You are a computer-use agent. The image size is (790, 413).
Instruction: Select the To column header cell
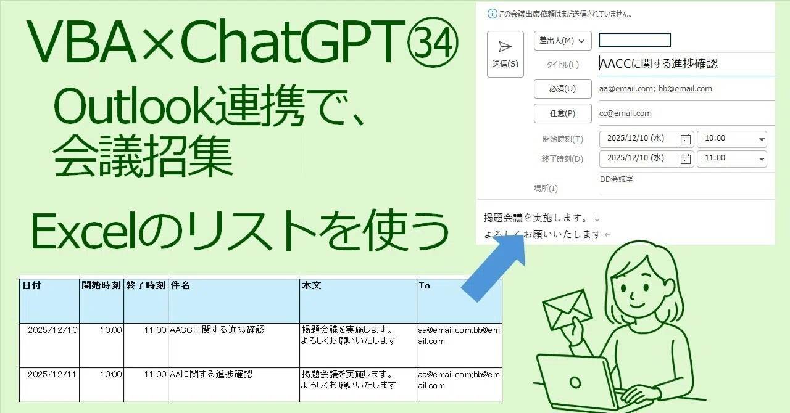click(459, 301)
